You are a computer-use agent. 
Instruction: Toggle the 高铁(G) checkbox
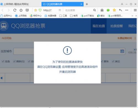[x=14, y=61]
